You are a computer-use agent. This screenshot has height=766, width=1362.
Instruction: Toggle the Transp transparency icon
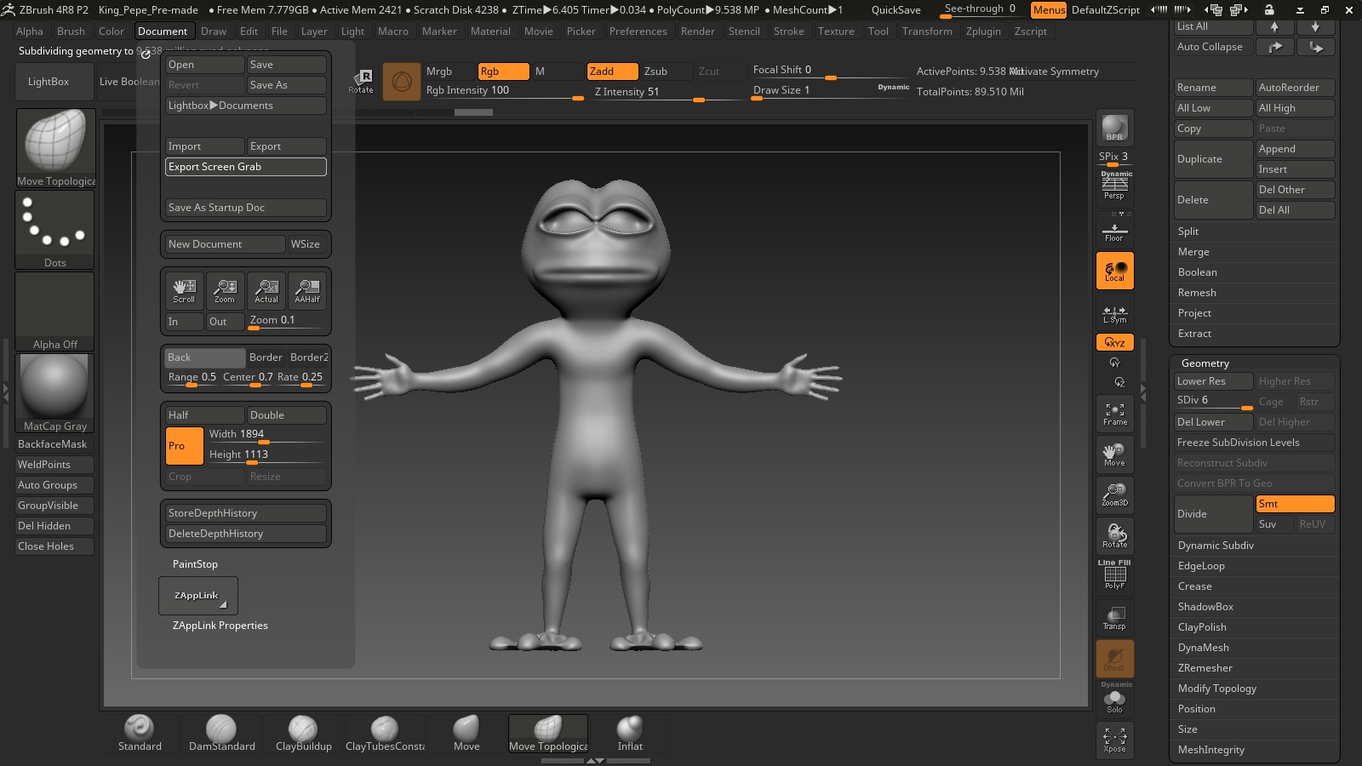click(x=1114, y=617)
